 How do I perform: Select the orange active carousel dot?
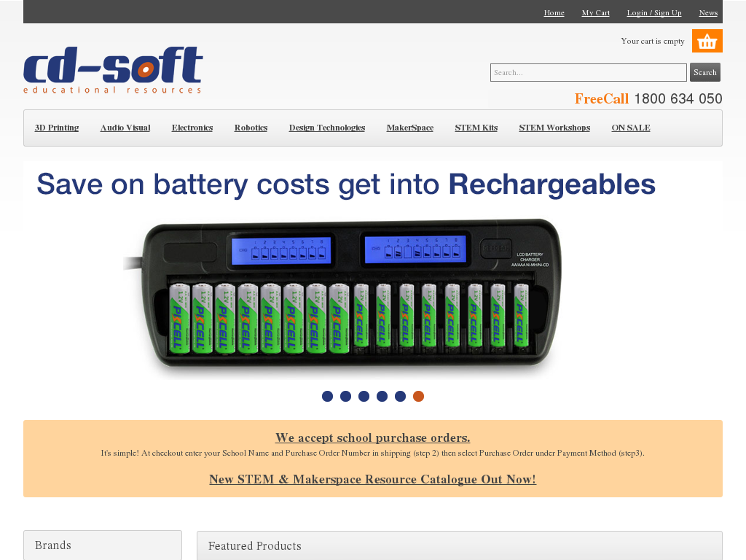pyautogui.click(x=418, y=396)
